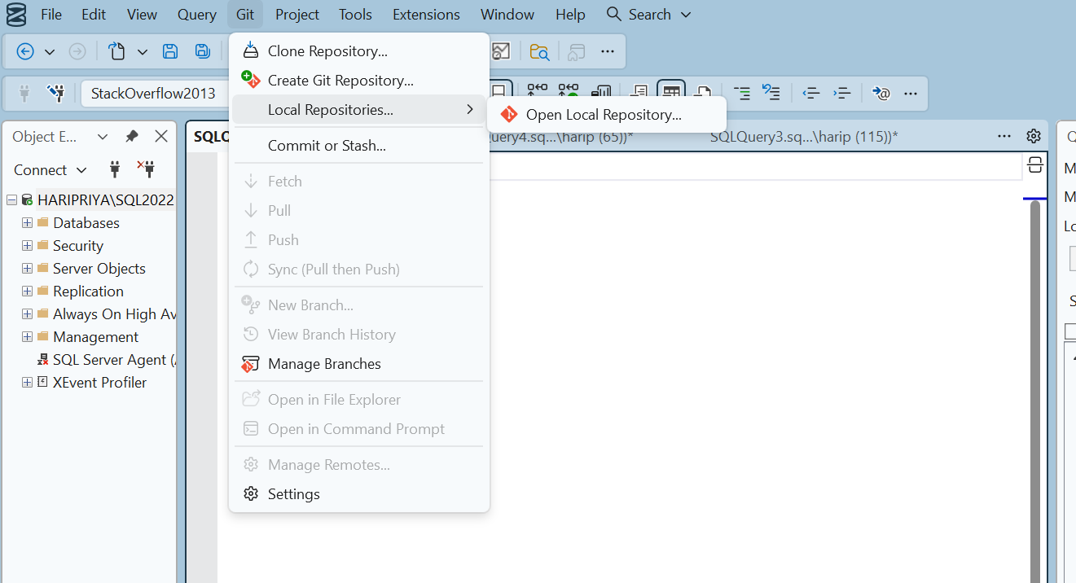Click the View menu in menu bar
1076x583 pixels.
[143, 15]
